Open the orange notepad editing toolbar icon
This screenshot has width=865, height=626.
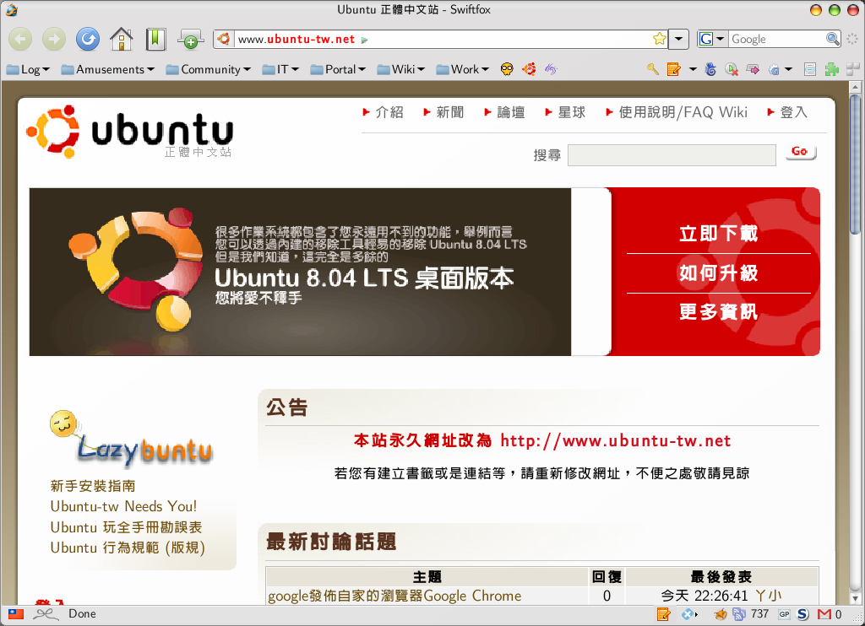tap(672, 69)
